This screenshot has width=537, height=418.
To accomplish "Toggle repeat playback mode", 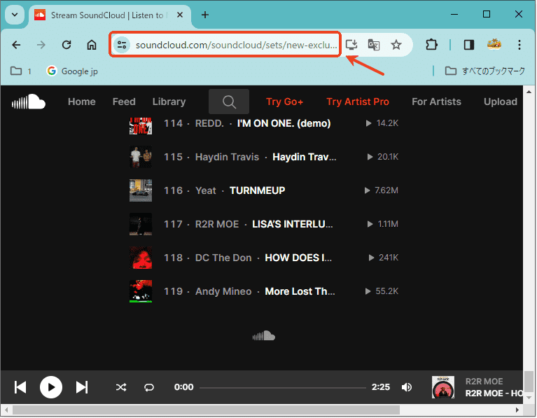I will 149,387.
